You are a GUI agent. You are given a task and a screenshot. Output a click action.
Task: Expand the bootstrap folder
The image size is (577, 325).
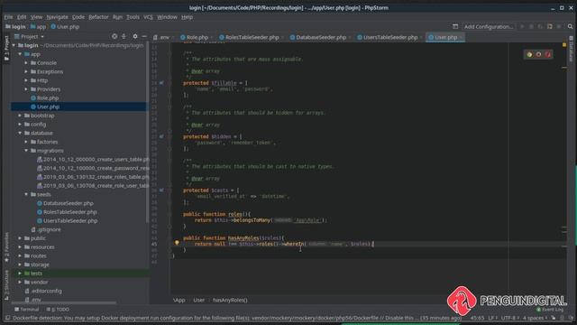point(20,116)
